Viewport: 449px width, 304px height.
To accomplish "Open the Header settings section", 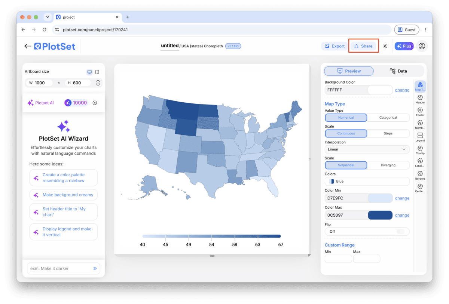I will pyautogui.click(x=420, y=99).
